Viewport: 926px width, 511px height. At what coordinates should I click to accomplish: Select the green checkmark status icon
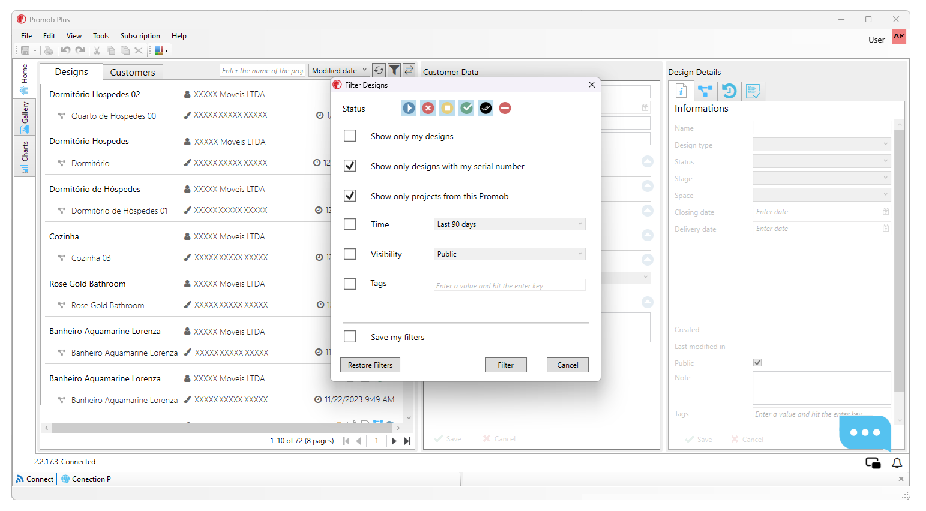pos(466,108)
